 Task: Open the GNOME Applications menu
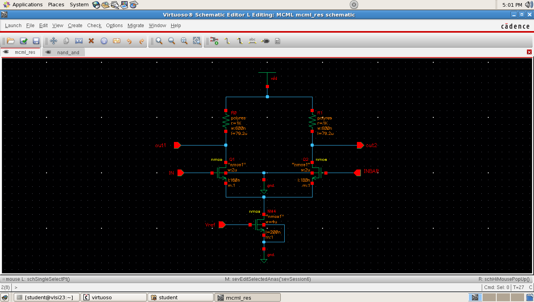27,5
